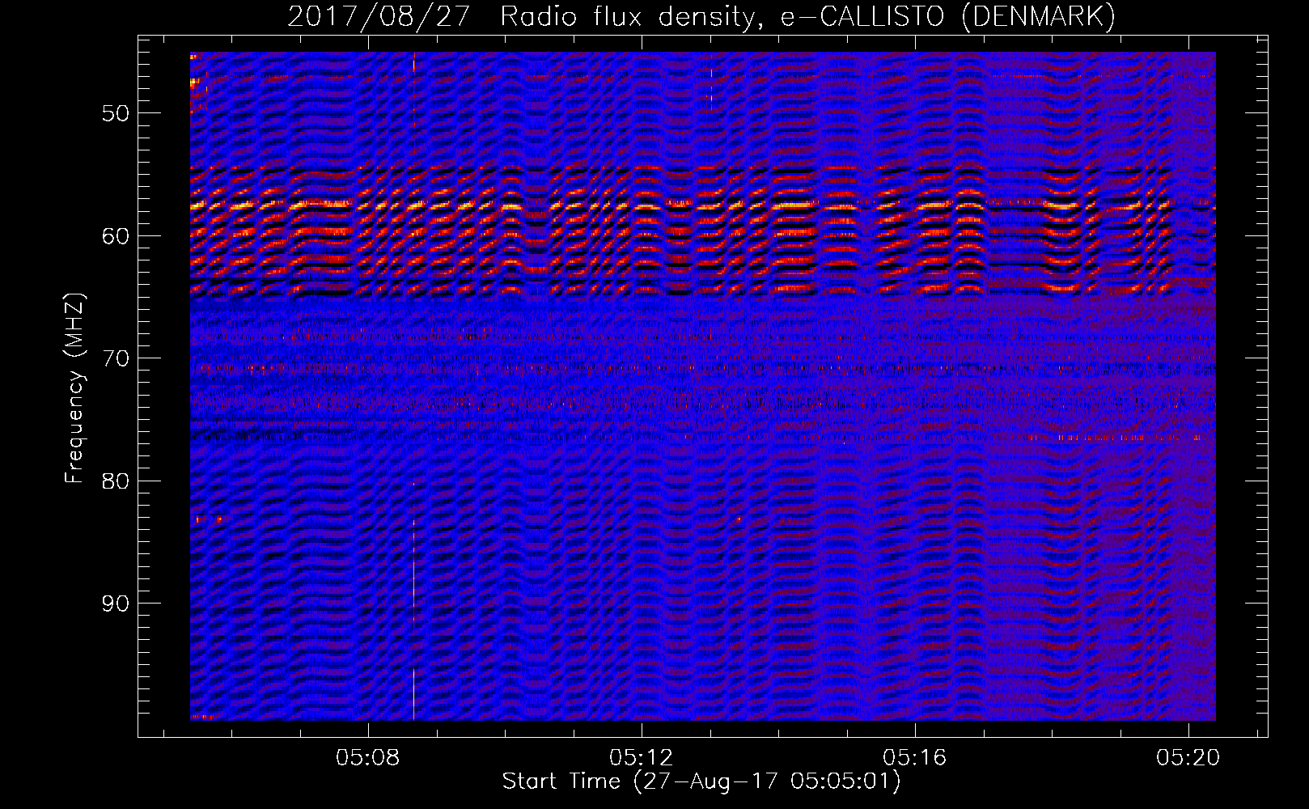Click the 90 frequency tick label
Screen dimensions: 1309x809
[x=116, y=604]
